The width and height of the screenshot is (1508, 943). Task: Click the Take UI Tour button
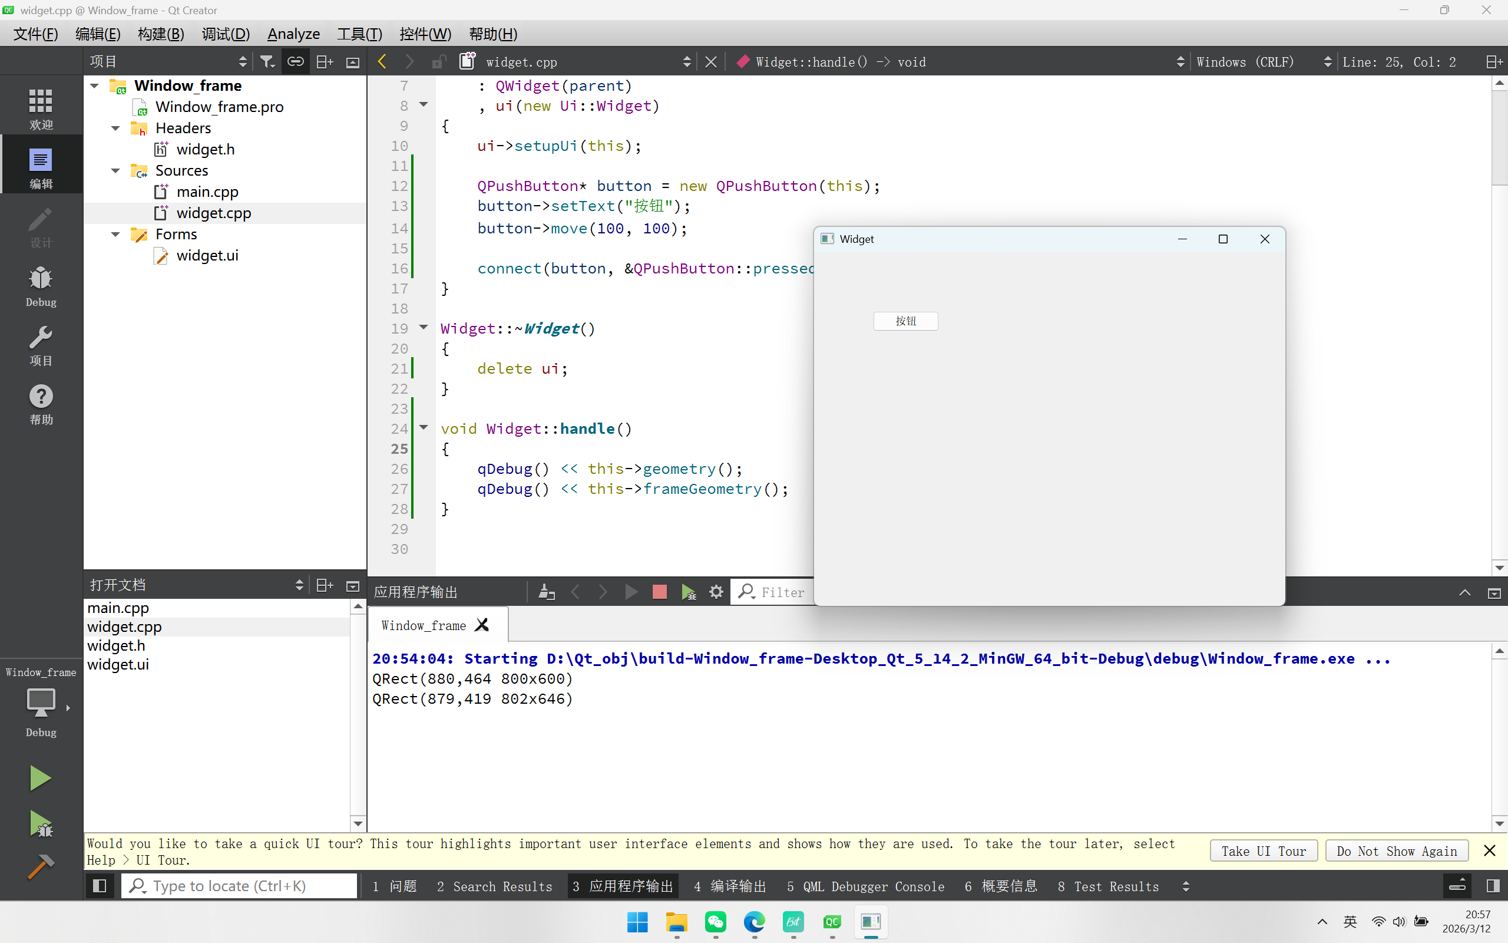(x=1263, y=851)
